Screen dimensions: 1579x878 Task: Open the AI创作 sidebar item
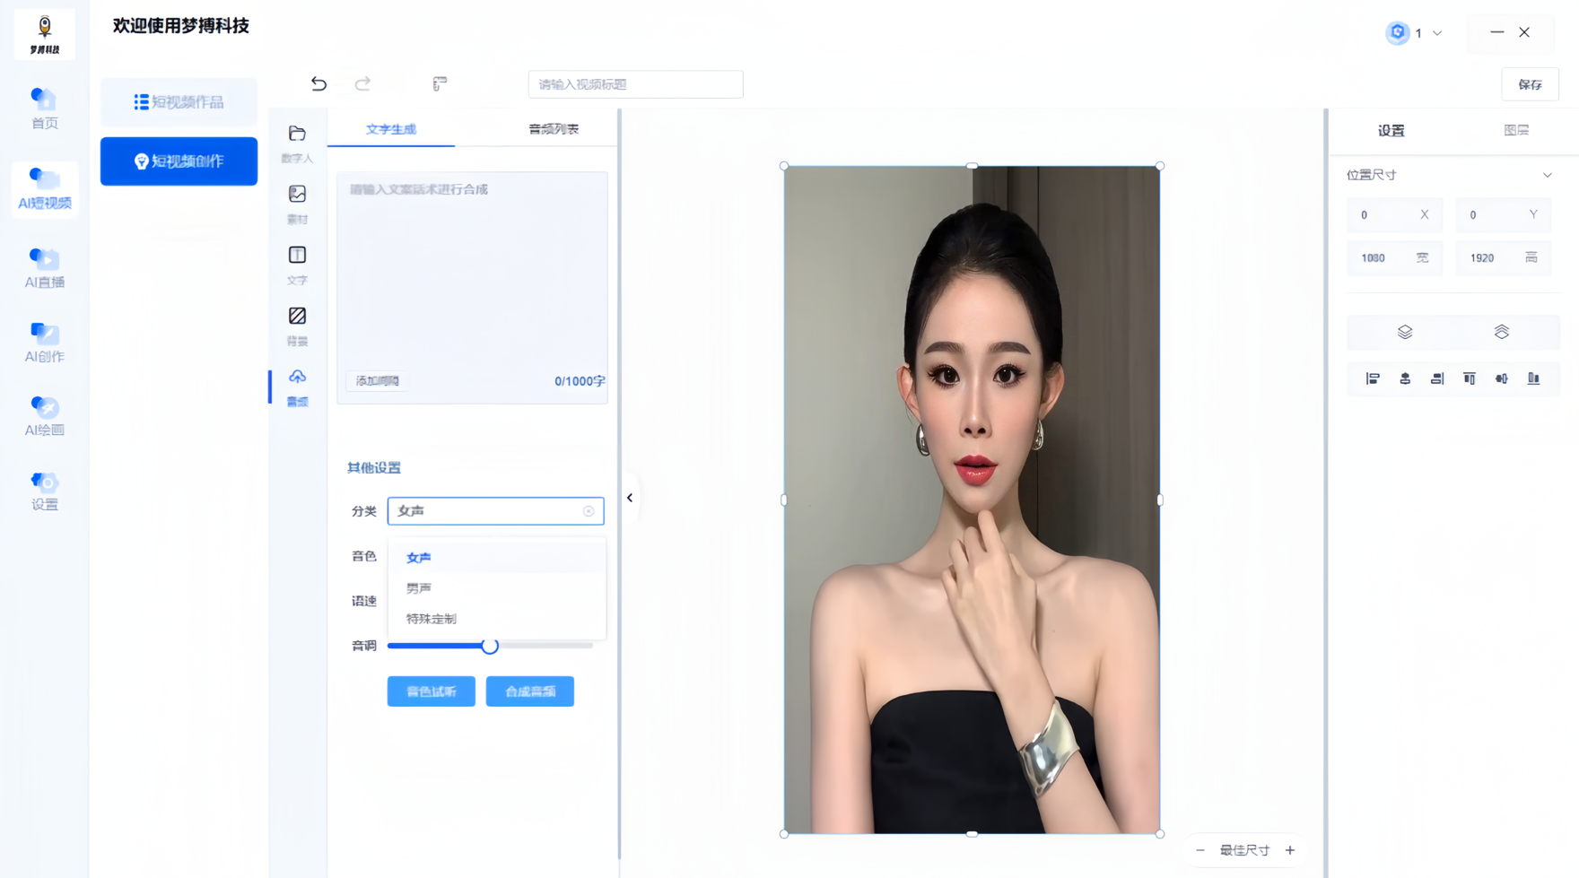point(44,343)
